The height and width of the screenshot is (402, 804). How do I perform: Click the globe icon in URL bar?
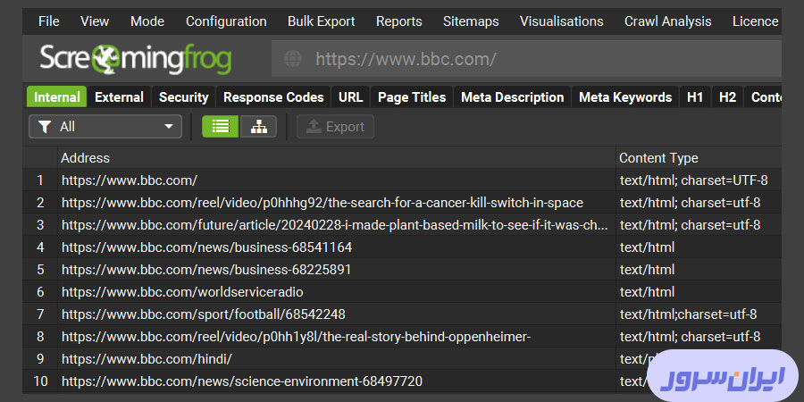coord(293,60)
